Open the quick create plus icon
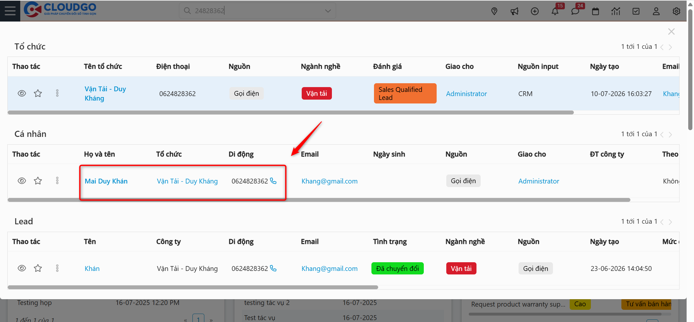The image size is (694, 322). (x=535, y=11)
